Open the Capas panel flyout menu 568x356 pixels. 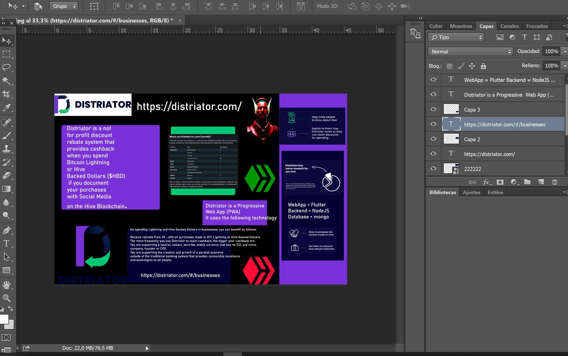pos(565,26)
